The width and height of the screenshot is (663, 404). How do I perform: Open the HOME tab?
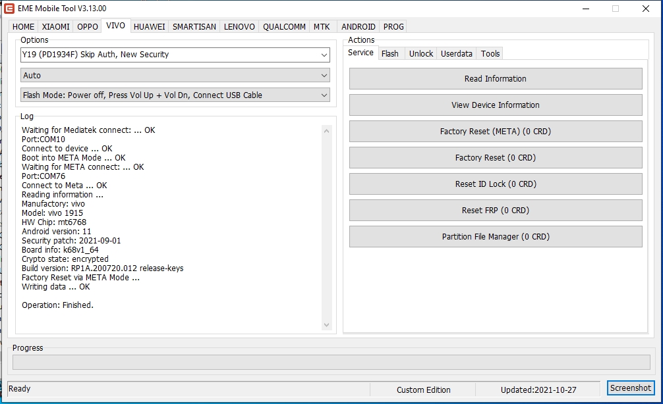coord(23,26)
